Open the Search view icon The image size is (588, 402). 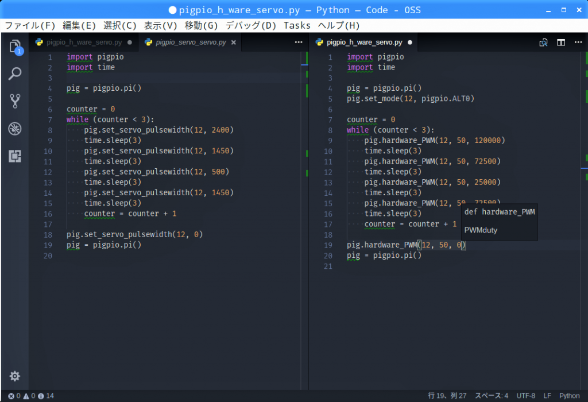tap(15, 74)
